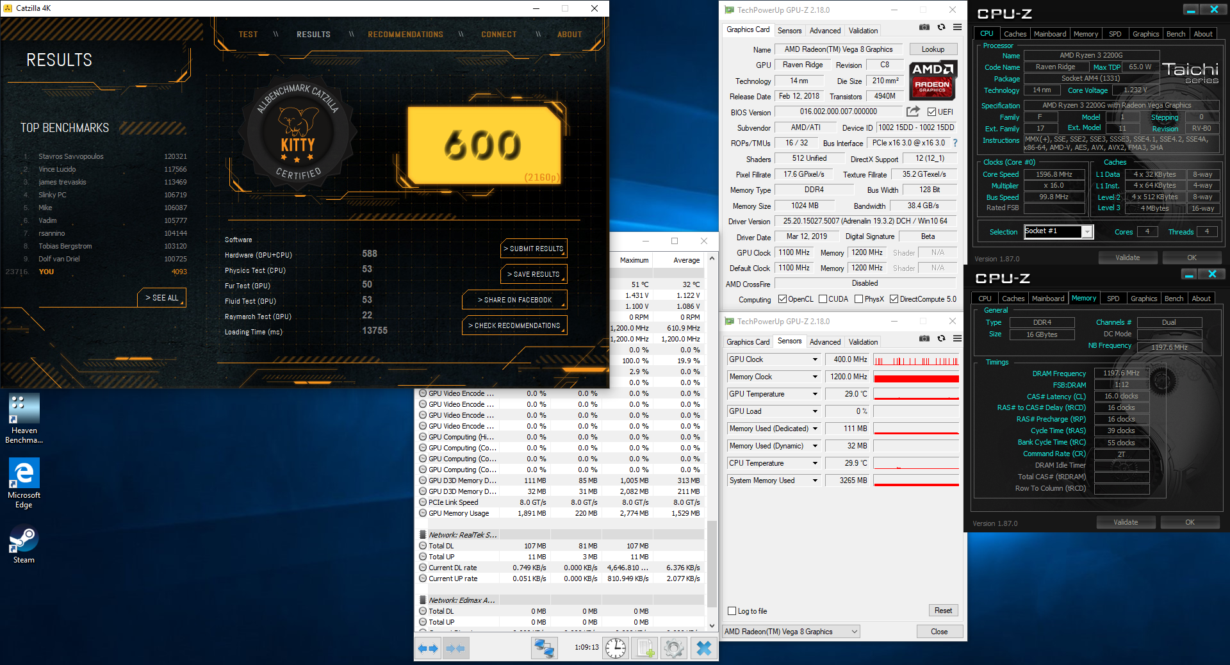
Task: Open GPU Clock sensor dropdown
Action: 815,359
